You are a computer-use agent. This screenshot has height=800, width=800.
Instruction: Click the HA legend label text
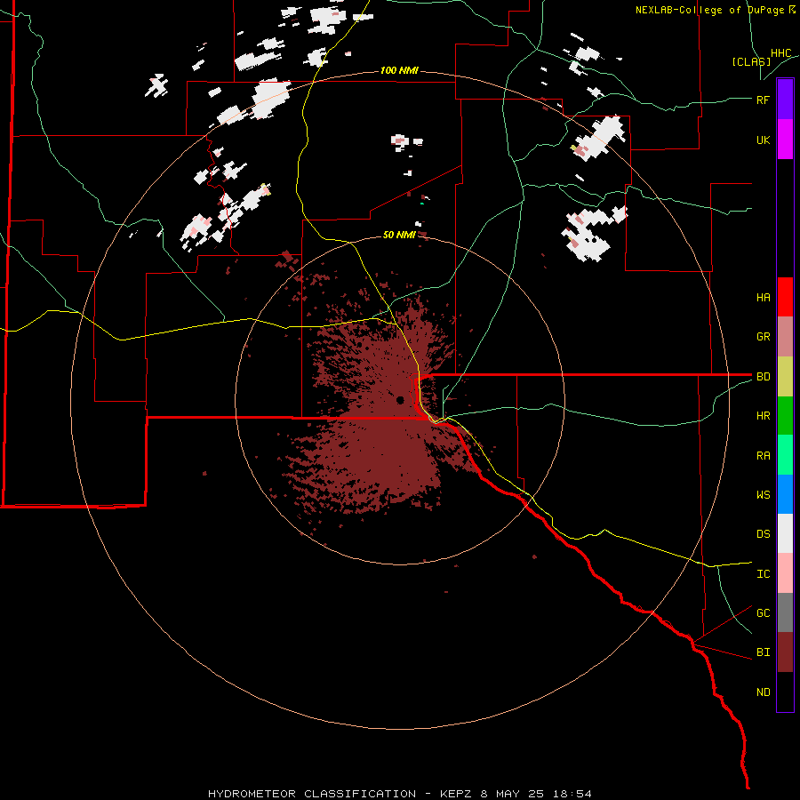point(763,297)
